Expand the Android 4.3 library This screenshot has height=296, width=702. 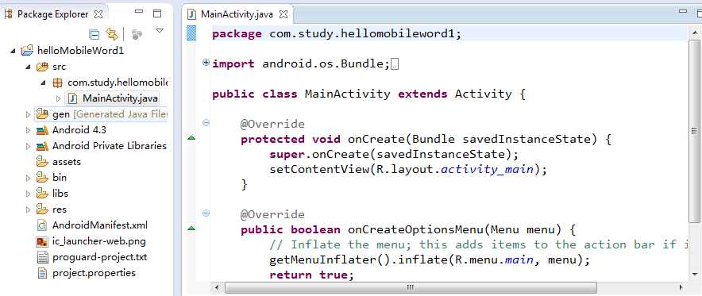[x=29, y=131]
